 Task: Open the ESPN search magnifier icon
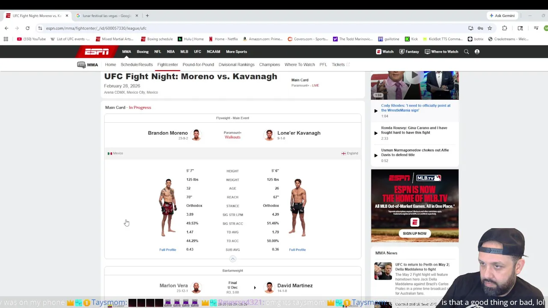pos(467,52)
